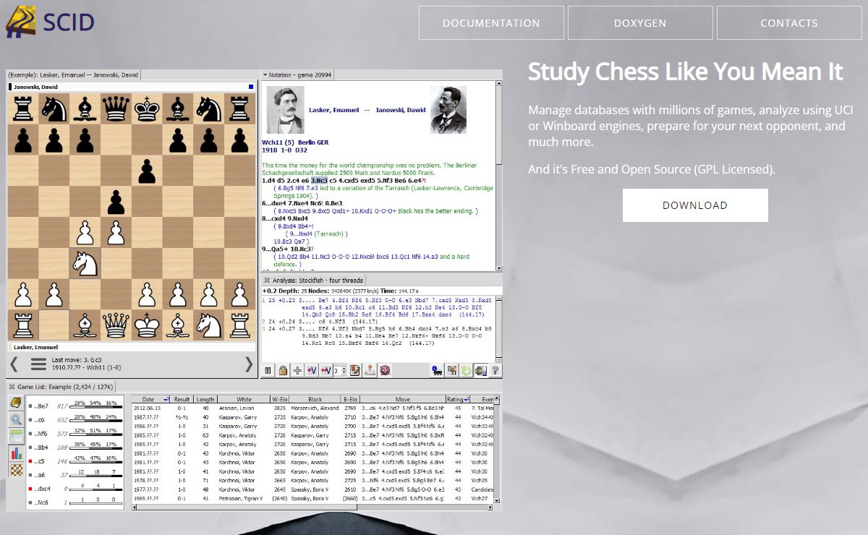
Task: Select the Spassky, Boris V 1977 game row
Action: click(313, 489)
